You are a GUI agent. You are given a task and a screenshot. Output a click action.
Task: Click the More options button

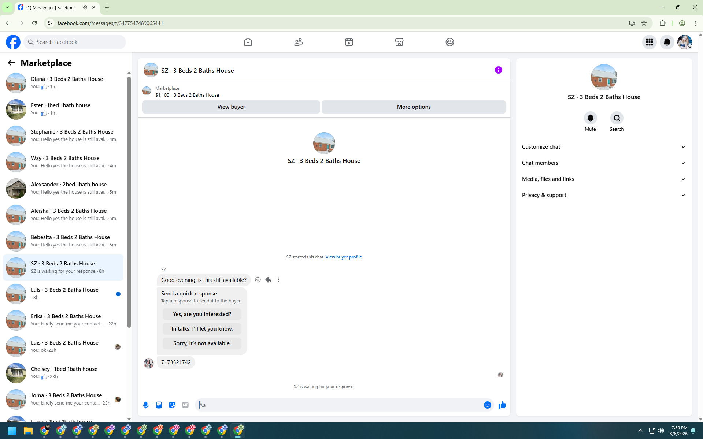[x=414, y=107]
